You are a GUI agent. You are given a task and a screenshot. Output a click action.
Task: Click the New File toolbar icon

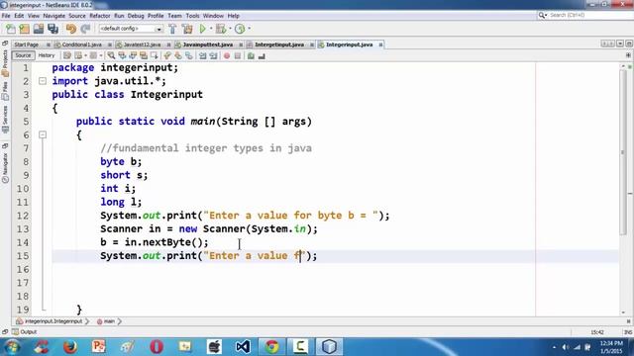click(11, 29)
